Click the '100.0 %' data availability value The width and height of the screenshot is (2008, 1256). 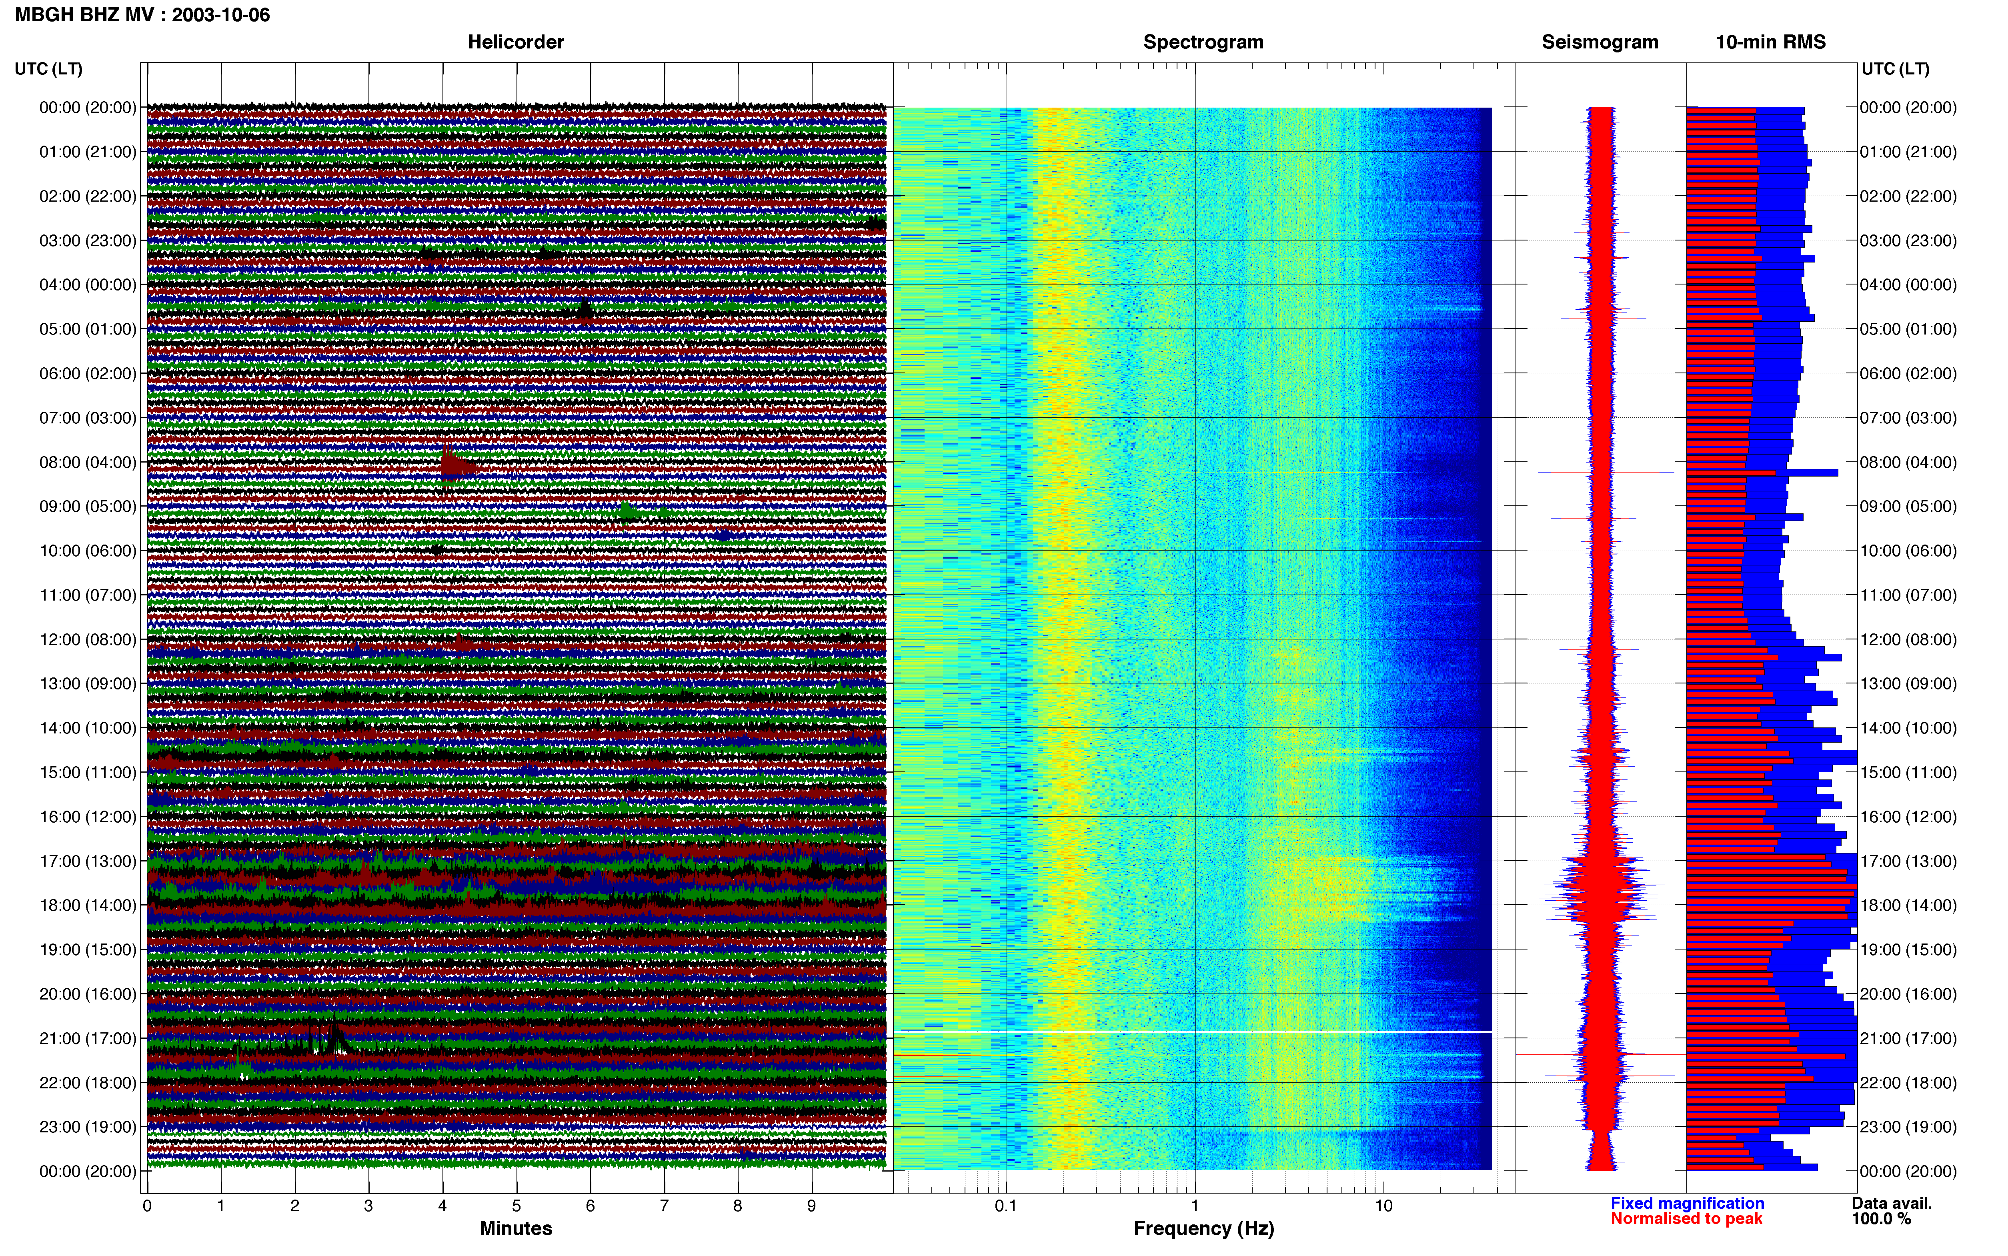[1881, 1219]
